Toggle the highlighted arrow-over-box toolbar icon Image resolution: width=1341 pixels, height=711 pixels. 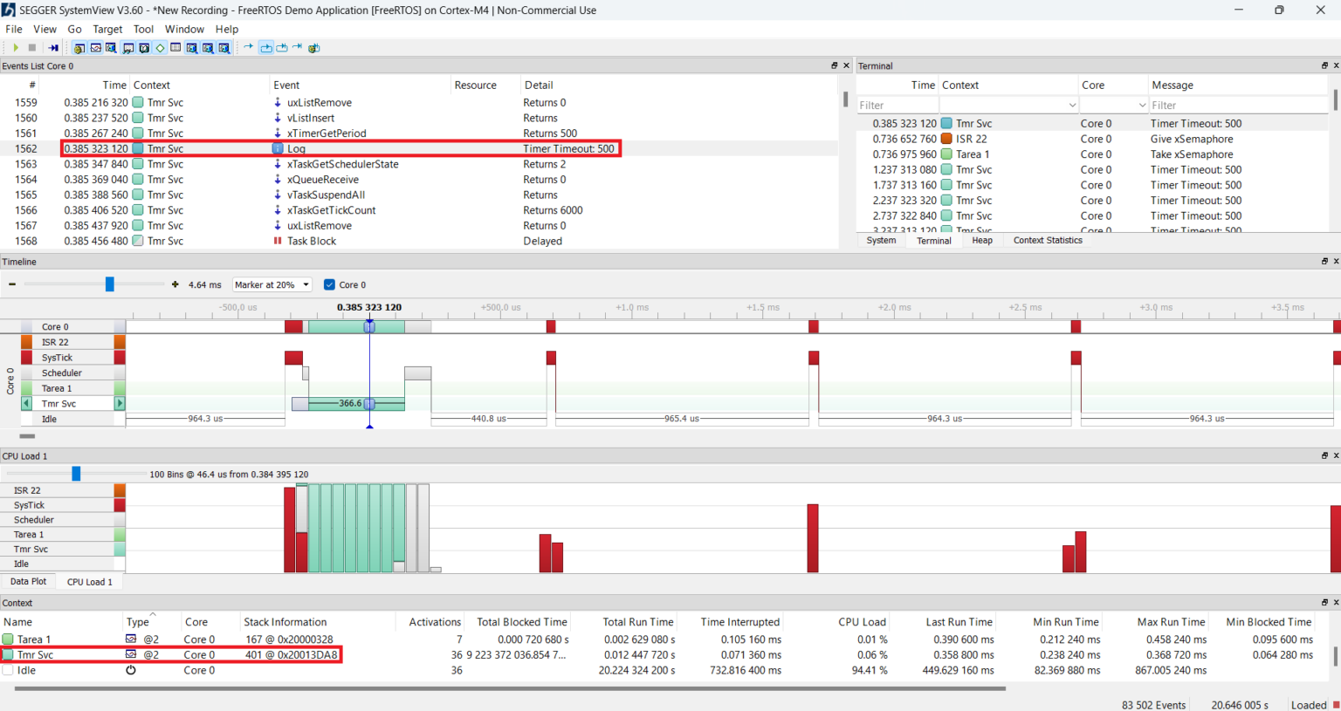tap(266, 48)
